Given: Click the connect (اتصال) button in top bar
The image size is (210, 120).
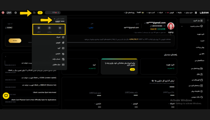Looking at the screenshot, I should (x=9, y=13).
